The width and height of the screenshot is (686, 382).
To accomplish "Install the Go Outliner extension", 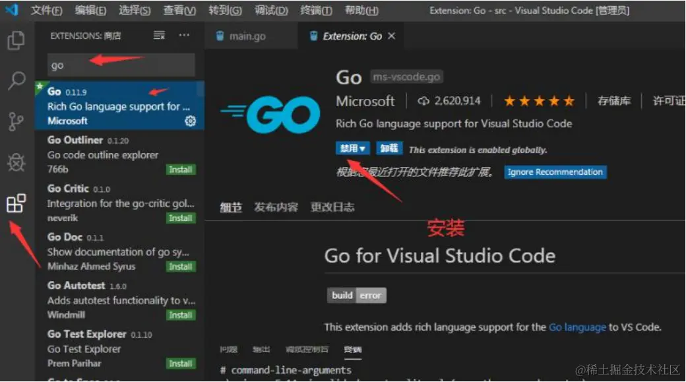I will pyautogui.click(x=181, y=170).
